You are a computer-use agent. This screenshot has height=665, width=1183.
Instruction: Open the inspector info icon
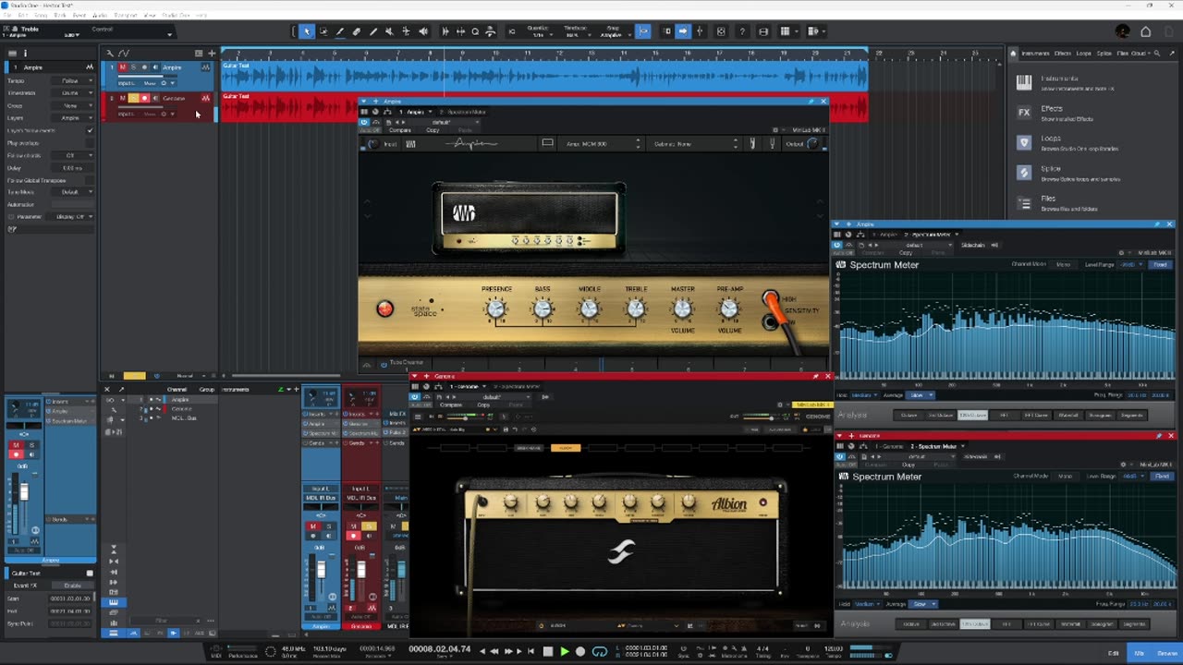pyautogui.click(x=25, y=53)
